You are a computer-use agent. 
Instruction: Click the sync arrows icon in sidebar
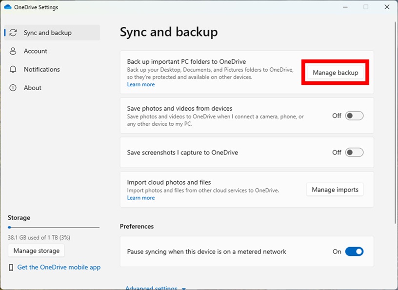pyautogui.click(x=13, y=33)
